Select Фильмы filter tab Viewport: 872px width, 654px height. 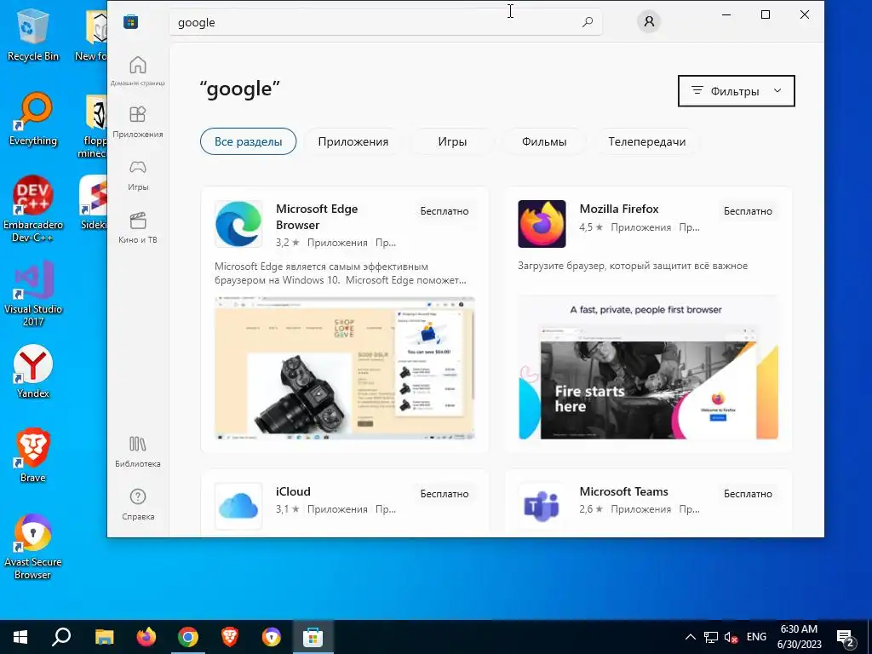(x=544, y=141)
